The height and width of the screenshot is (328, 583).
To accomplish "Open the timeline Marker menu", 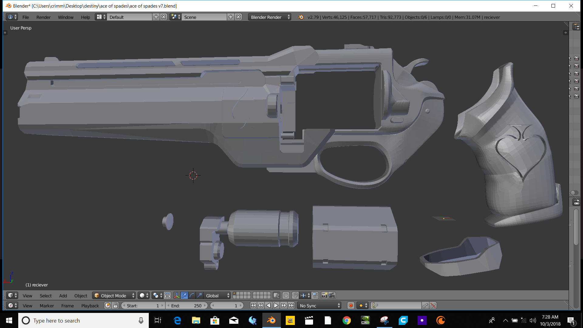I will [x=47, y=306].
